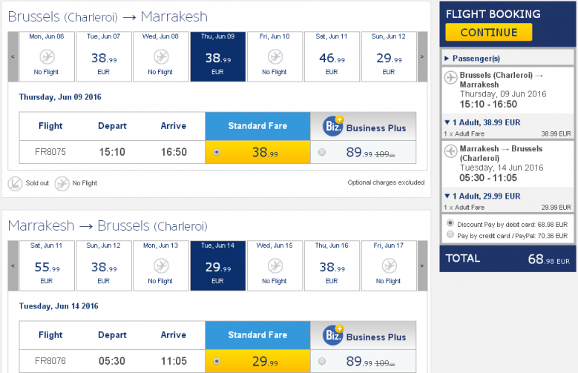This screenshot has width=578, height=373.
Task: Select Sat, Jun 11 outbound date at 46.99
Action: coord(332,57)
